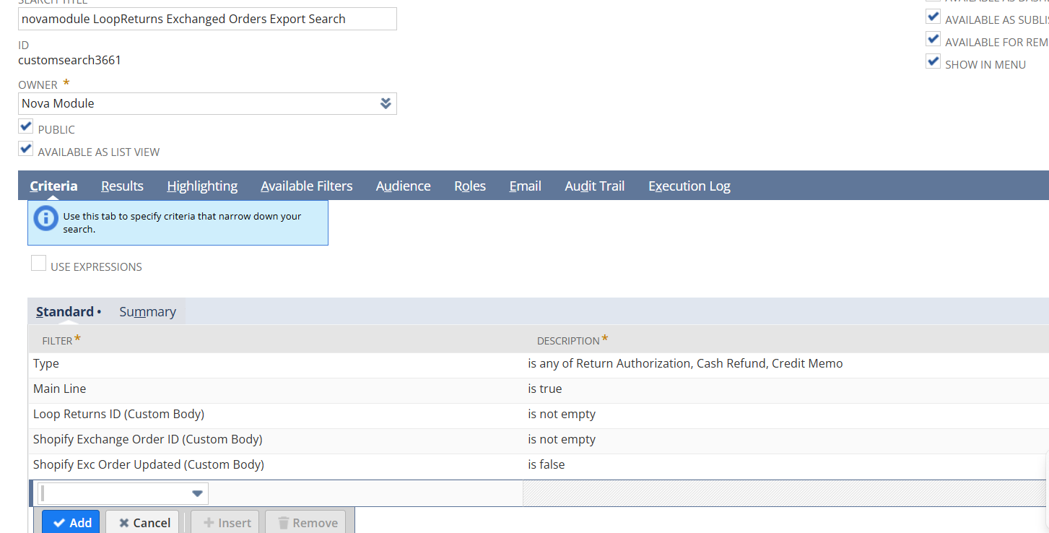Click the 'is false' description cell

(546, 464)
